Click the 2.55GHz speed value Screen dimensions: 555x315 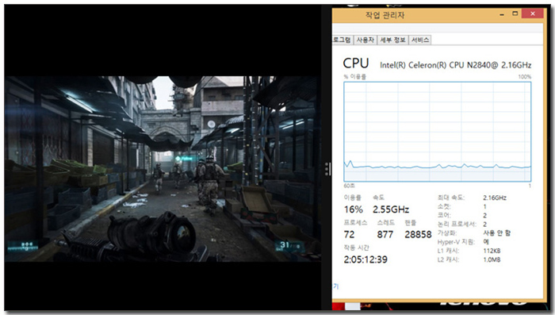click(x=391, y=209)
